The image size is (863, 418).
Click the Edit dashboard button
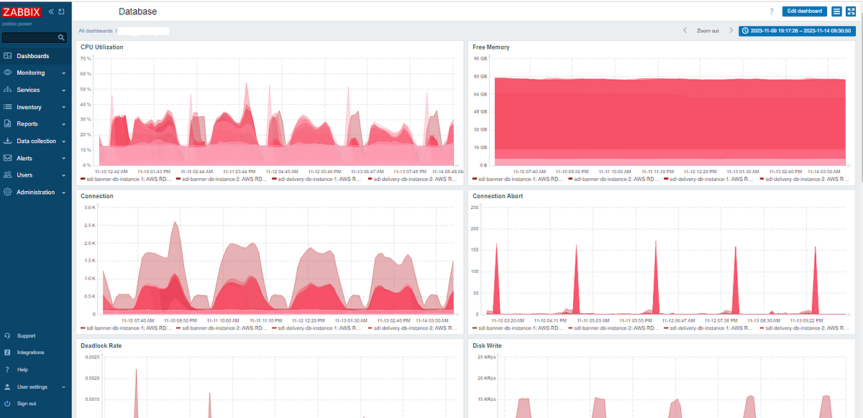[x=803, y=11]
